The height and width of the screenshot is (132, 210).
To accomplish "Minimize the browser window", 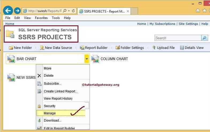I will point(193,4).
